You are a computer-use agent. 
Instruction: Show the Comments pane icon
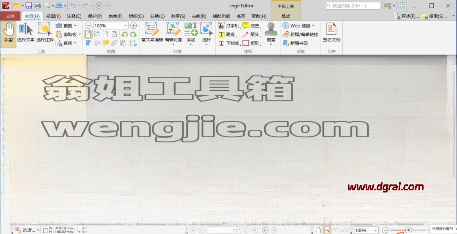pos(105,43)
